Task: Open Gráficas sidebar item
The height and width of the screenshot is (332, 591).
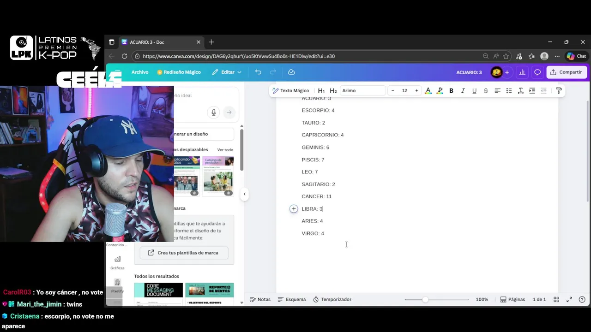Action: point(117,262)
